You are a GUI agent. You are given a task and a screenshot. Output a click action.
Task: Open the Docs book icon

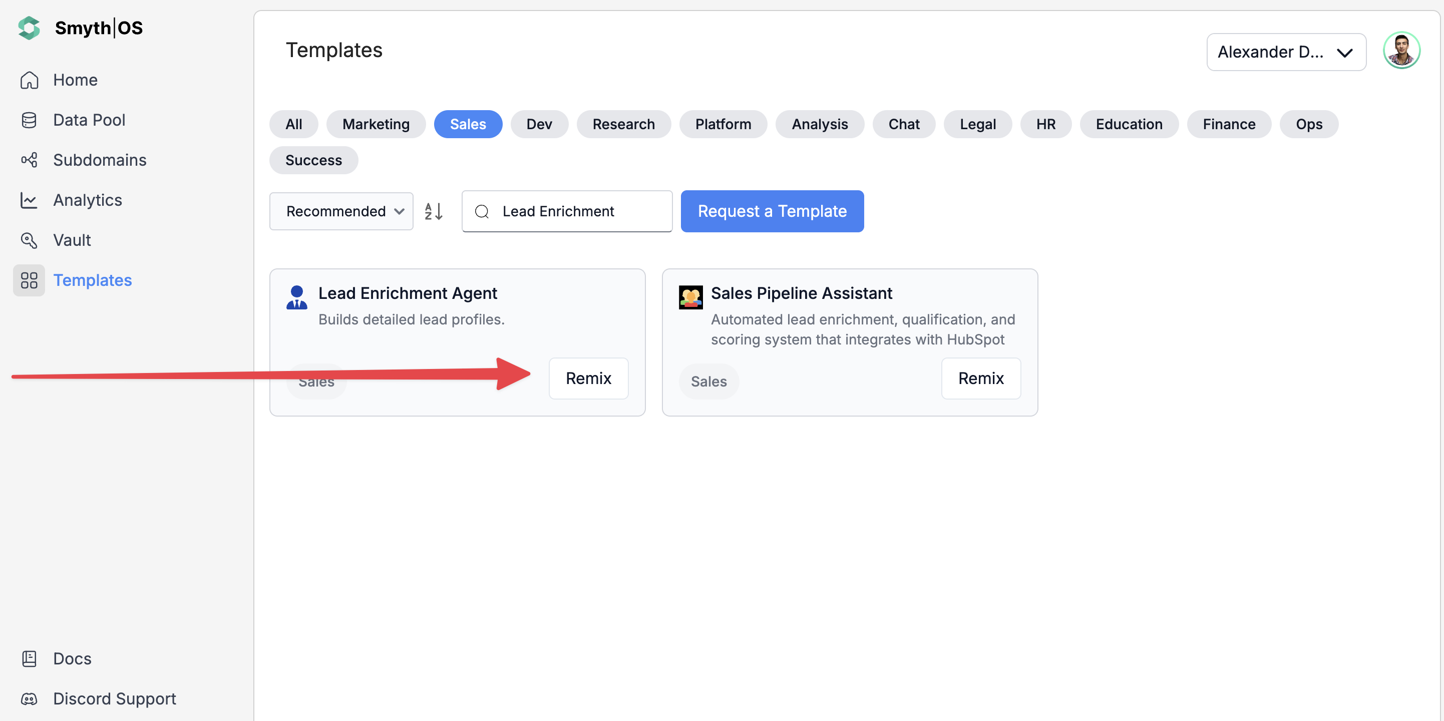click(29, 658)
